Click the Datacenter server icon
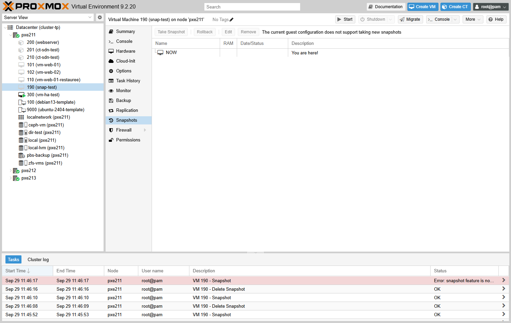 10,28
